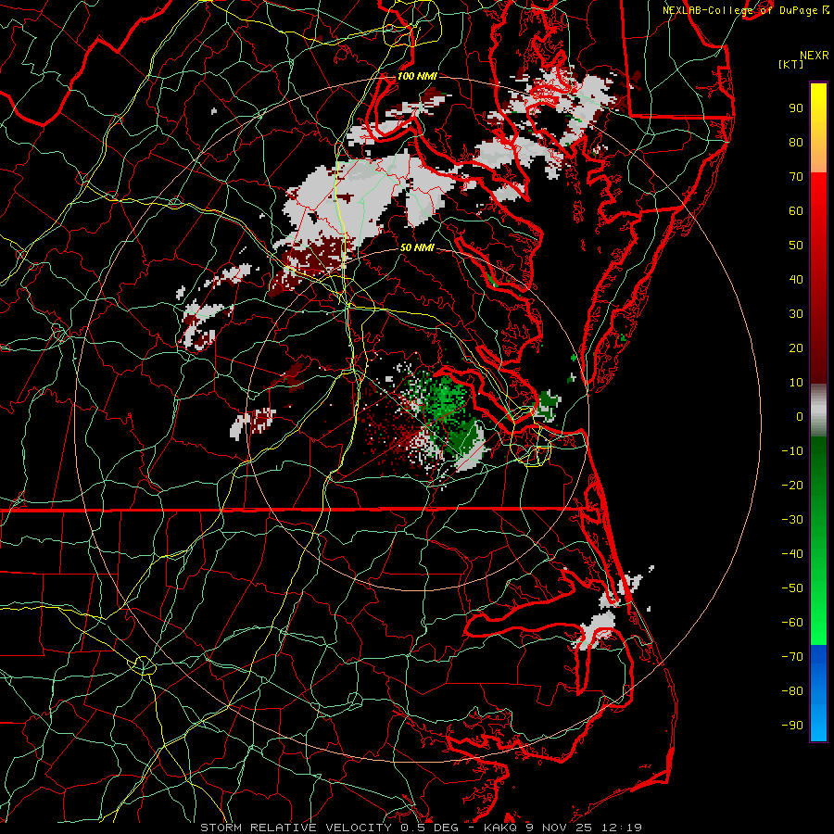Click the -60 value on the velocity scale
Image resolution: width=834 pixels, height=834 pixels.
[792, 623]
